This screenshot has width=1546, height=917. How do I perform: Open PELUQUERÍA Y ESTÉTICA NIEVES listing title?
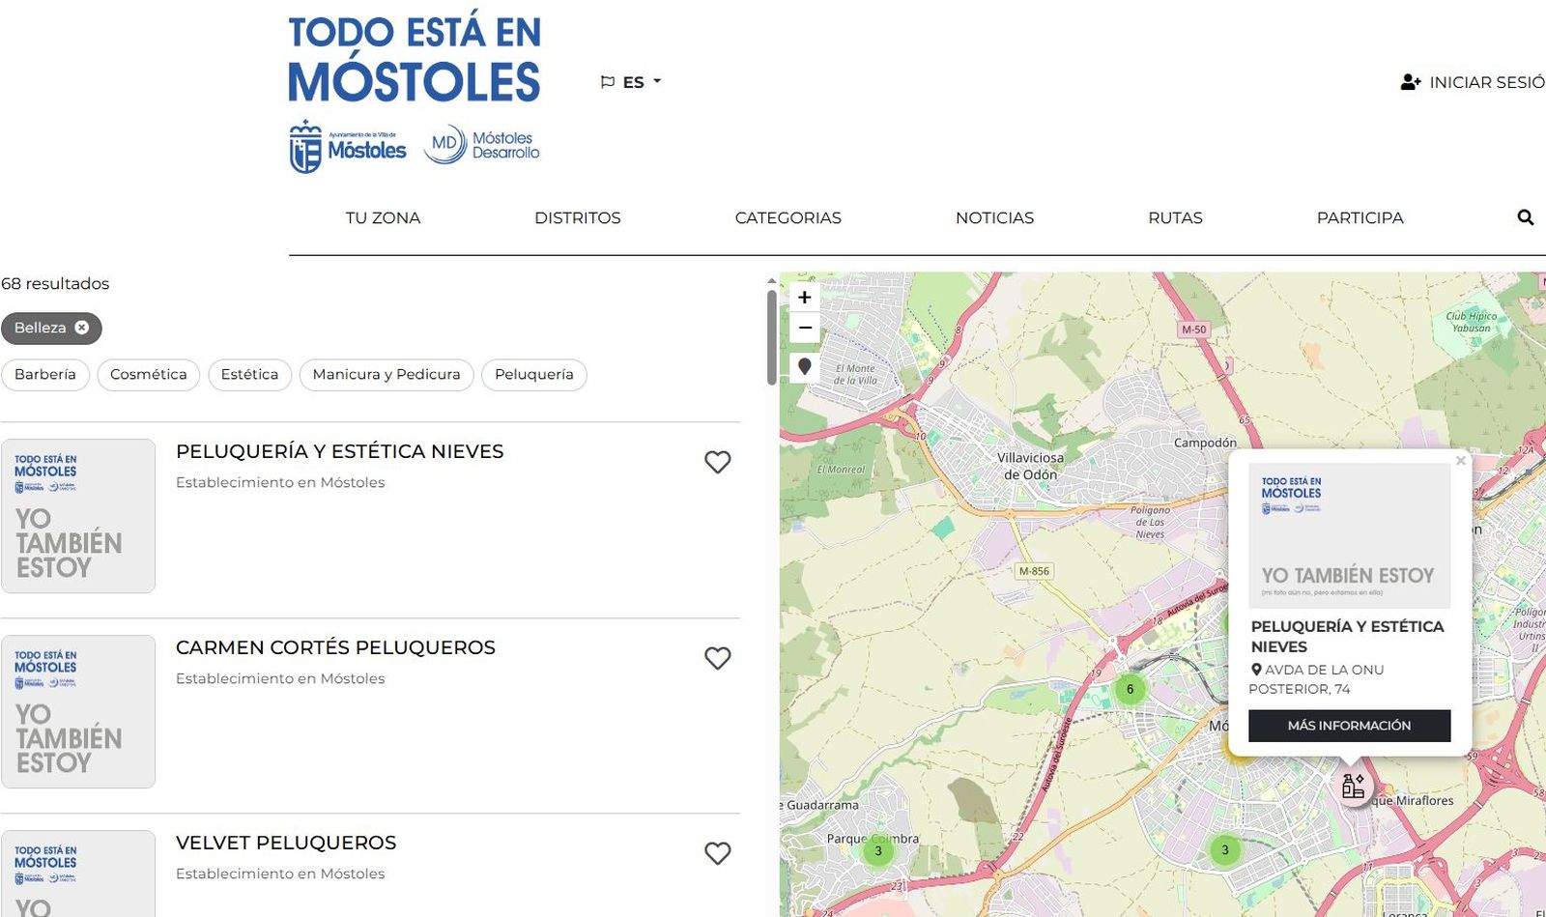(x=340, y=451)
